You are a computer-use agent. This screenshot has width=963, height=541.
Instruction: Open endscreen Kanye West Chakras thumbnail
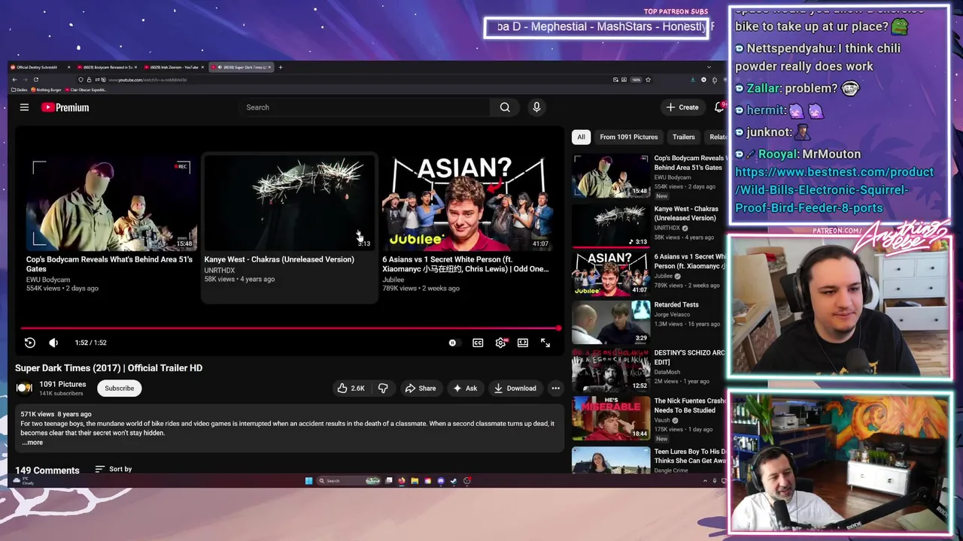click(289, 203)
